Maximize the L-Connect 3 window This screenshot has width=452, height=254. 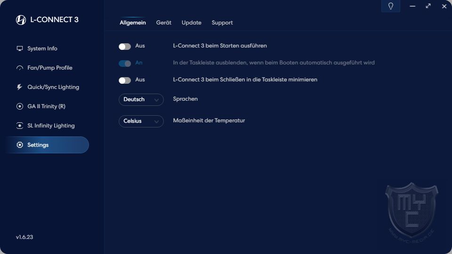tap(428, 6)
